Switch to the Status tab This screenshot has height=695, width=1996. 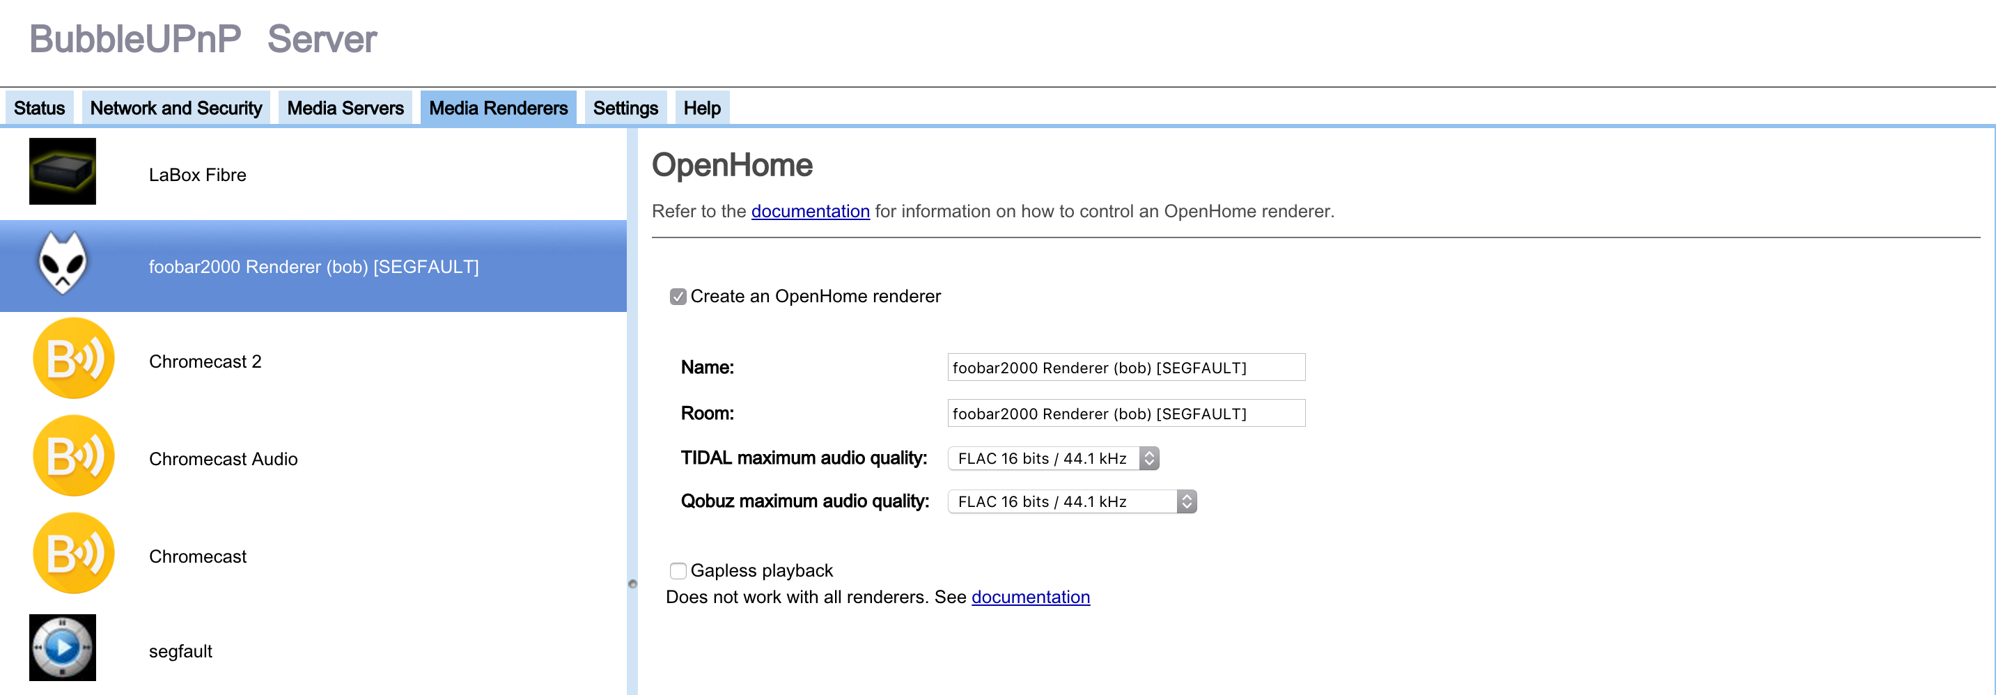tap(40, 108)
